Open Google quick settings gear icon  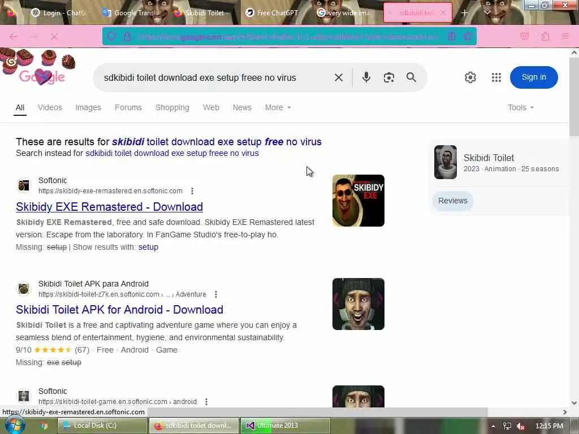[470, 77]
